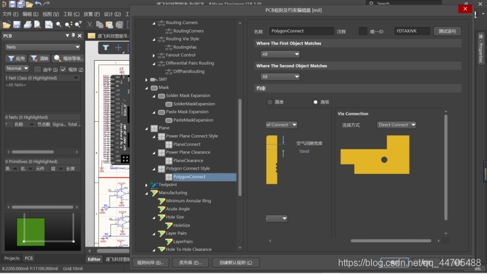Click the Paste clipboard toolbar icon
Viewport: 487px width, 274px height.
click(x=110, y=25)
